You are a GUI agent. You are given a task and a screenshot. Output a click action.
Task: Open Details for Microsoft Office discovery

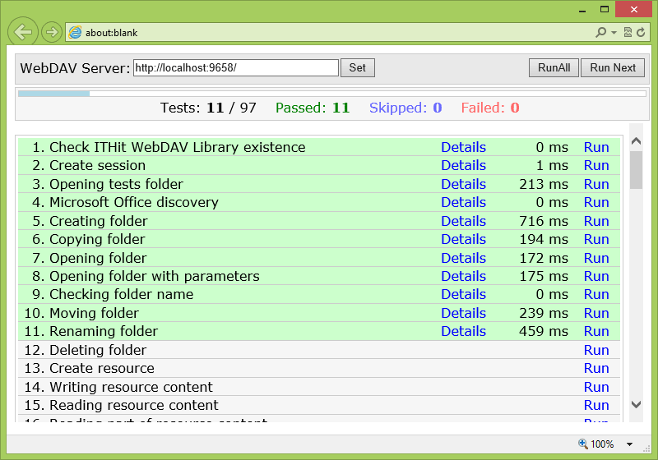coord(463,202)
